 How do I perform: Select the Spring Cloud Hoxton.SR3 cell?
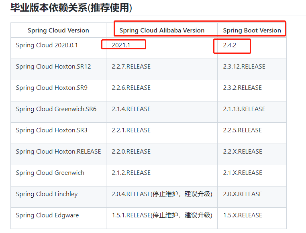point(58,133)
